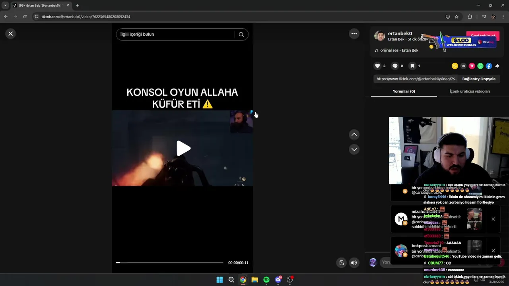The width and height of the screenshot is (509, 286).
Task: Open the ertanbek0 username link
Action: [x=400, y=34]
